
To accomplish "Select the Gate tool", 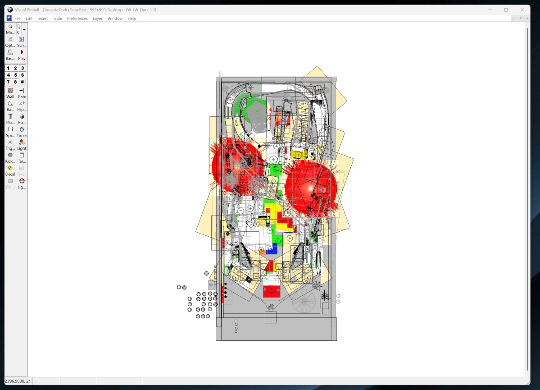I will point(22,93).
